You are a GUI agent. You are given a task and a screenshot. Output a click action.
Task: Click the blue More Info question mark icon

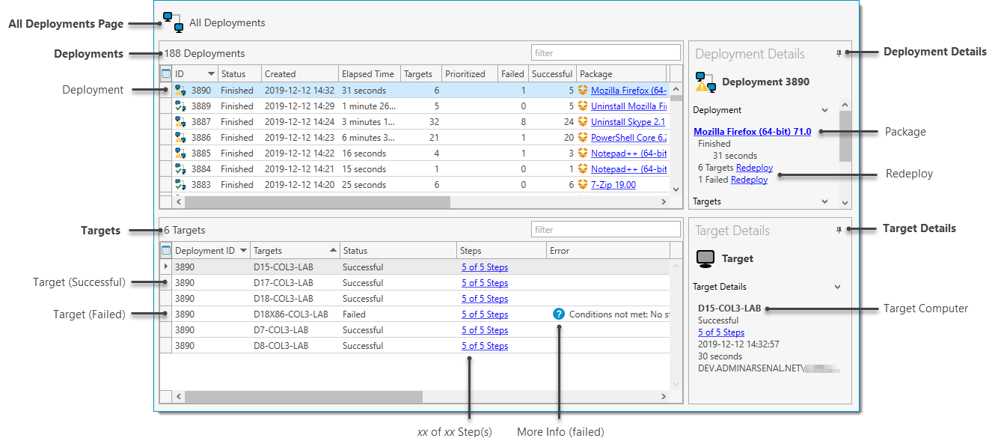click(558, 314)
